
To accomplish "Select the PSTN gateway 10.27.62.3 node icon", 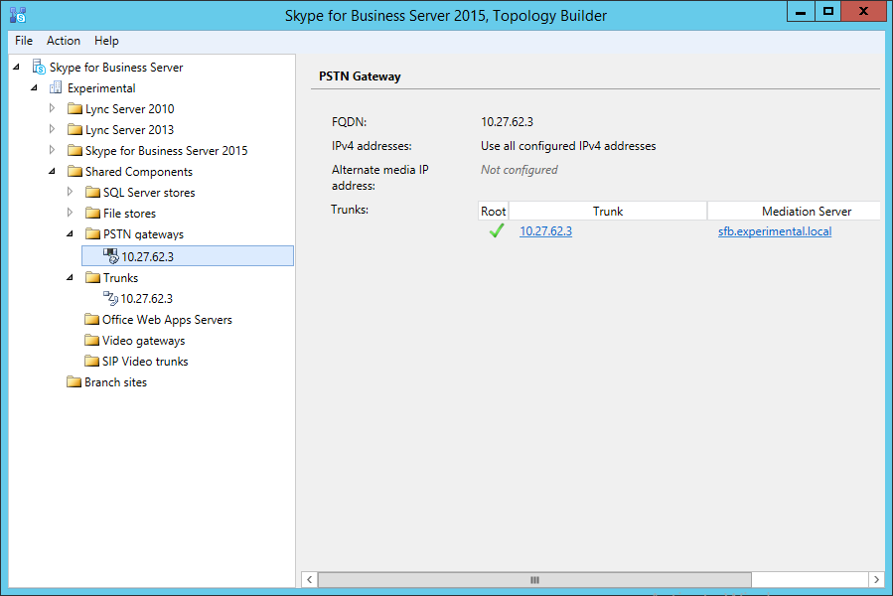I will point(111,256).
